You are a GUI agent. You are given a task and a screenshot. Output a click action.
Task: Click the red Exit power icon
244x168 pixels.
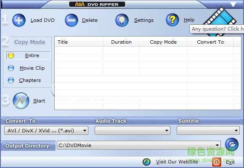[217, 162]
